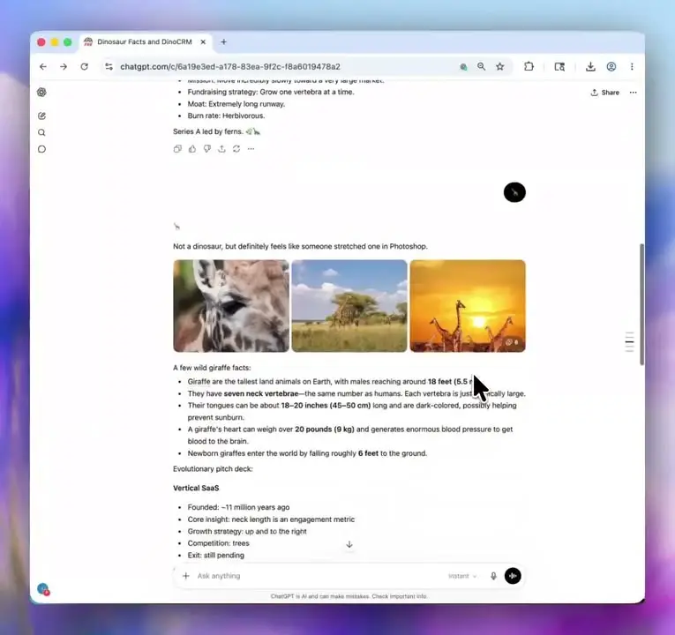Open a new browser tab

[x=223, y=41]
